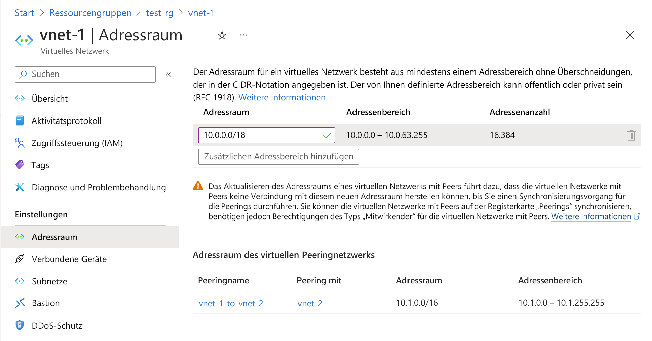
Task: Open the Weitere Informationen link in the peering warning
Action: (x=591, y=216)
